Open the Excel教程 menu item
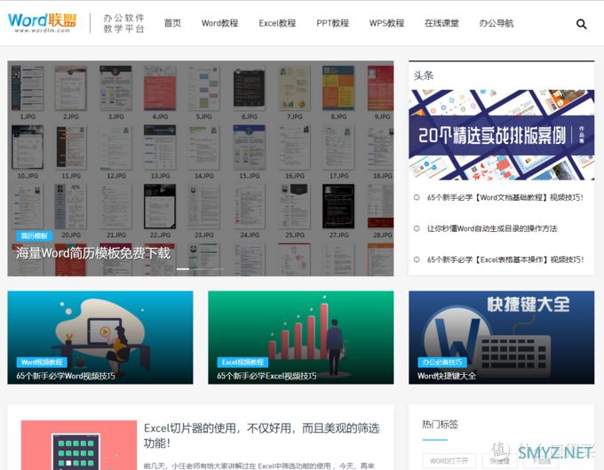604x470 pixels. (277, 23)
